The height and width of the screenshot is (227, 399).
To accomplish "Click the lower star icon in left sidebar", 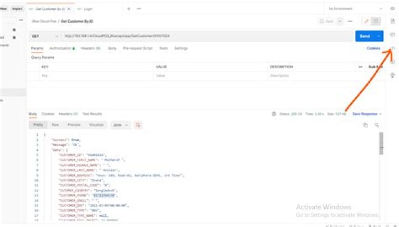I will click(14, 37).
